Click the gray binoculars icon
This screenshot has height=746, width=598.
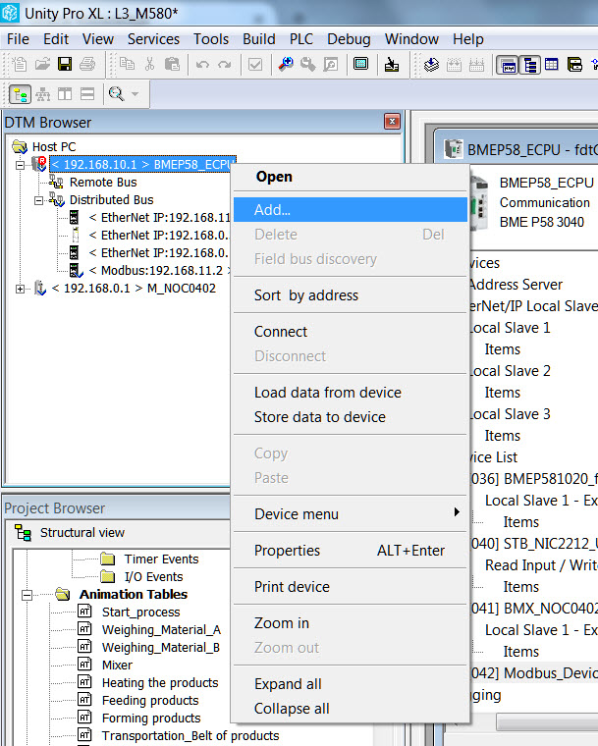(307, 64)
